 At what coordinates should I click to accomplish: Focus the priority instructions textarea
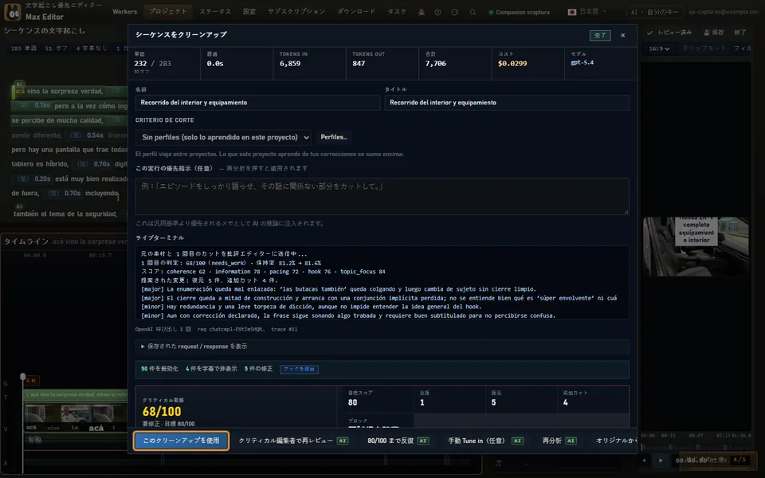tap(382, 196)
